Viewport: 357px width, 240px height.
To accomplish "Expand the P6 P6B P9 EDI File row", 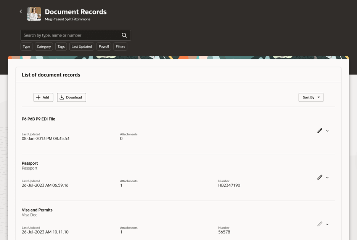I will (327, 131).
